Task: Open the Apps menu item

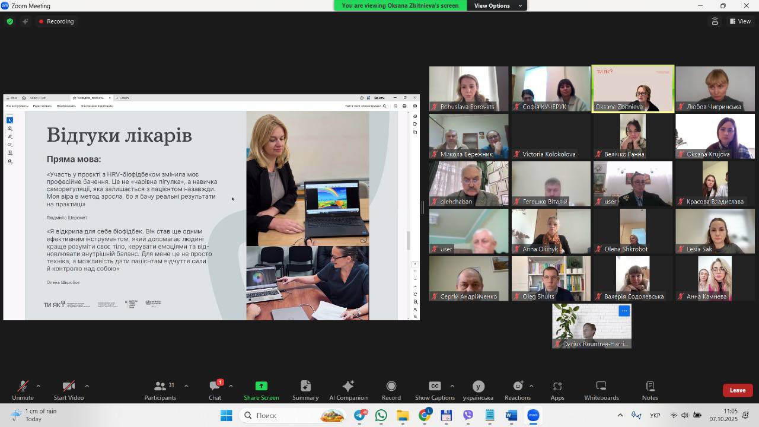Action: pyautogui.click(x=557, y=390)
